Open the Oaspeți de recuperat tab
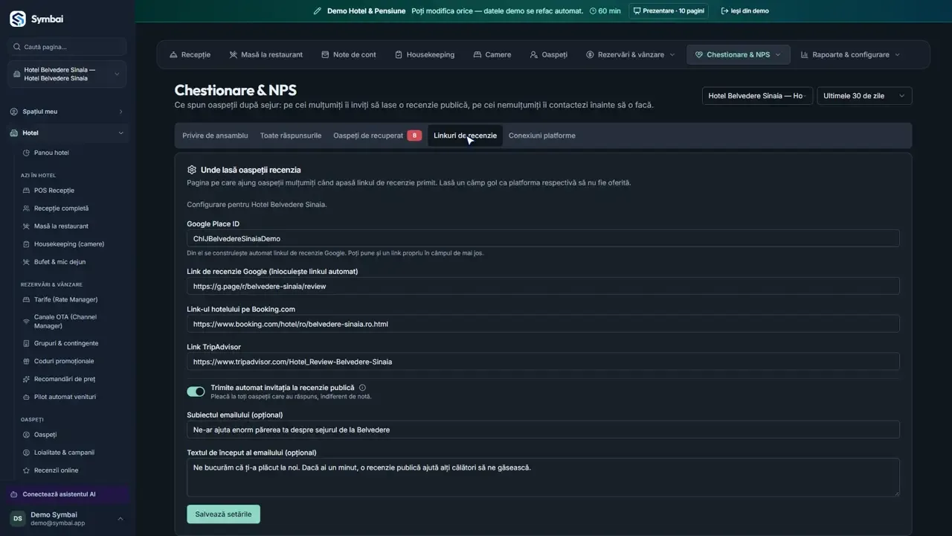This screenshot has height=536, width=952. click(x=377, y=135)
